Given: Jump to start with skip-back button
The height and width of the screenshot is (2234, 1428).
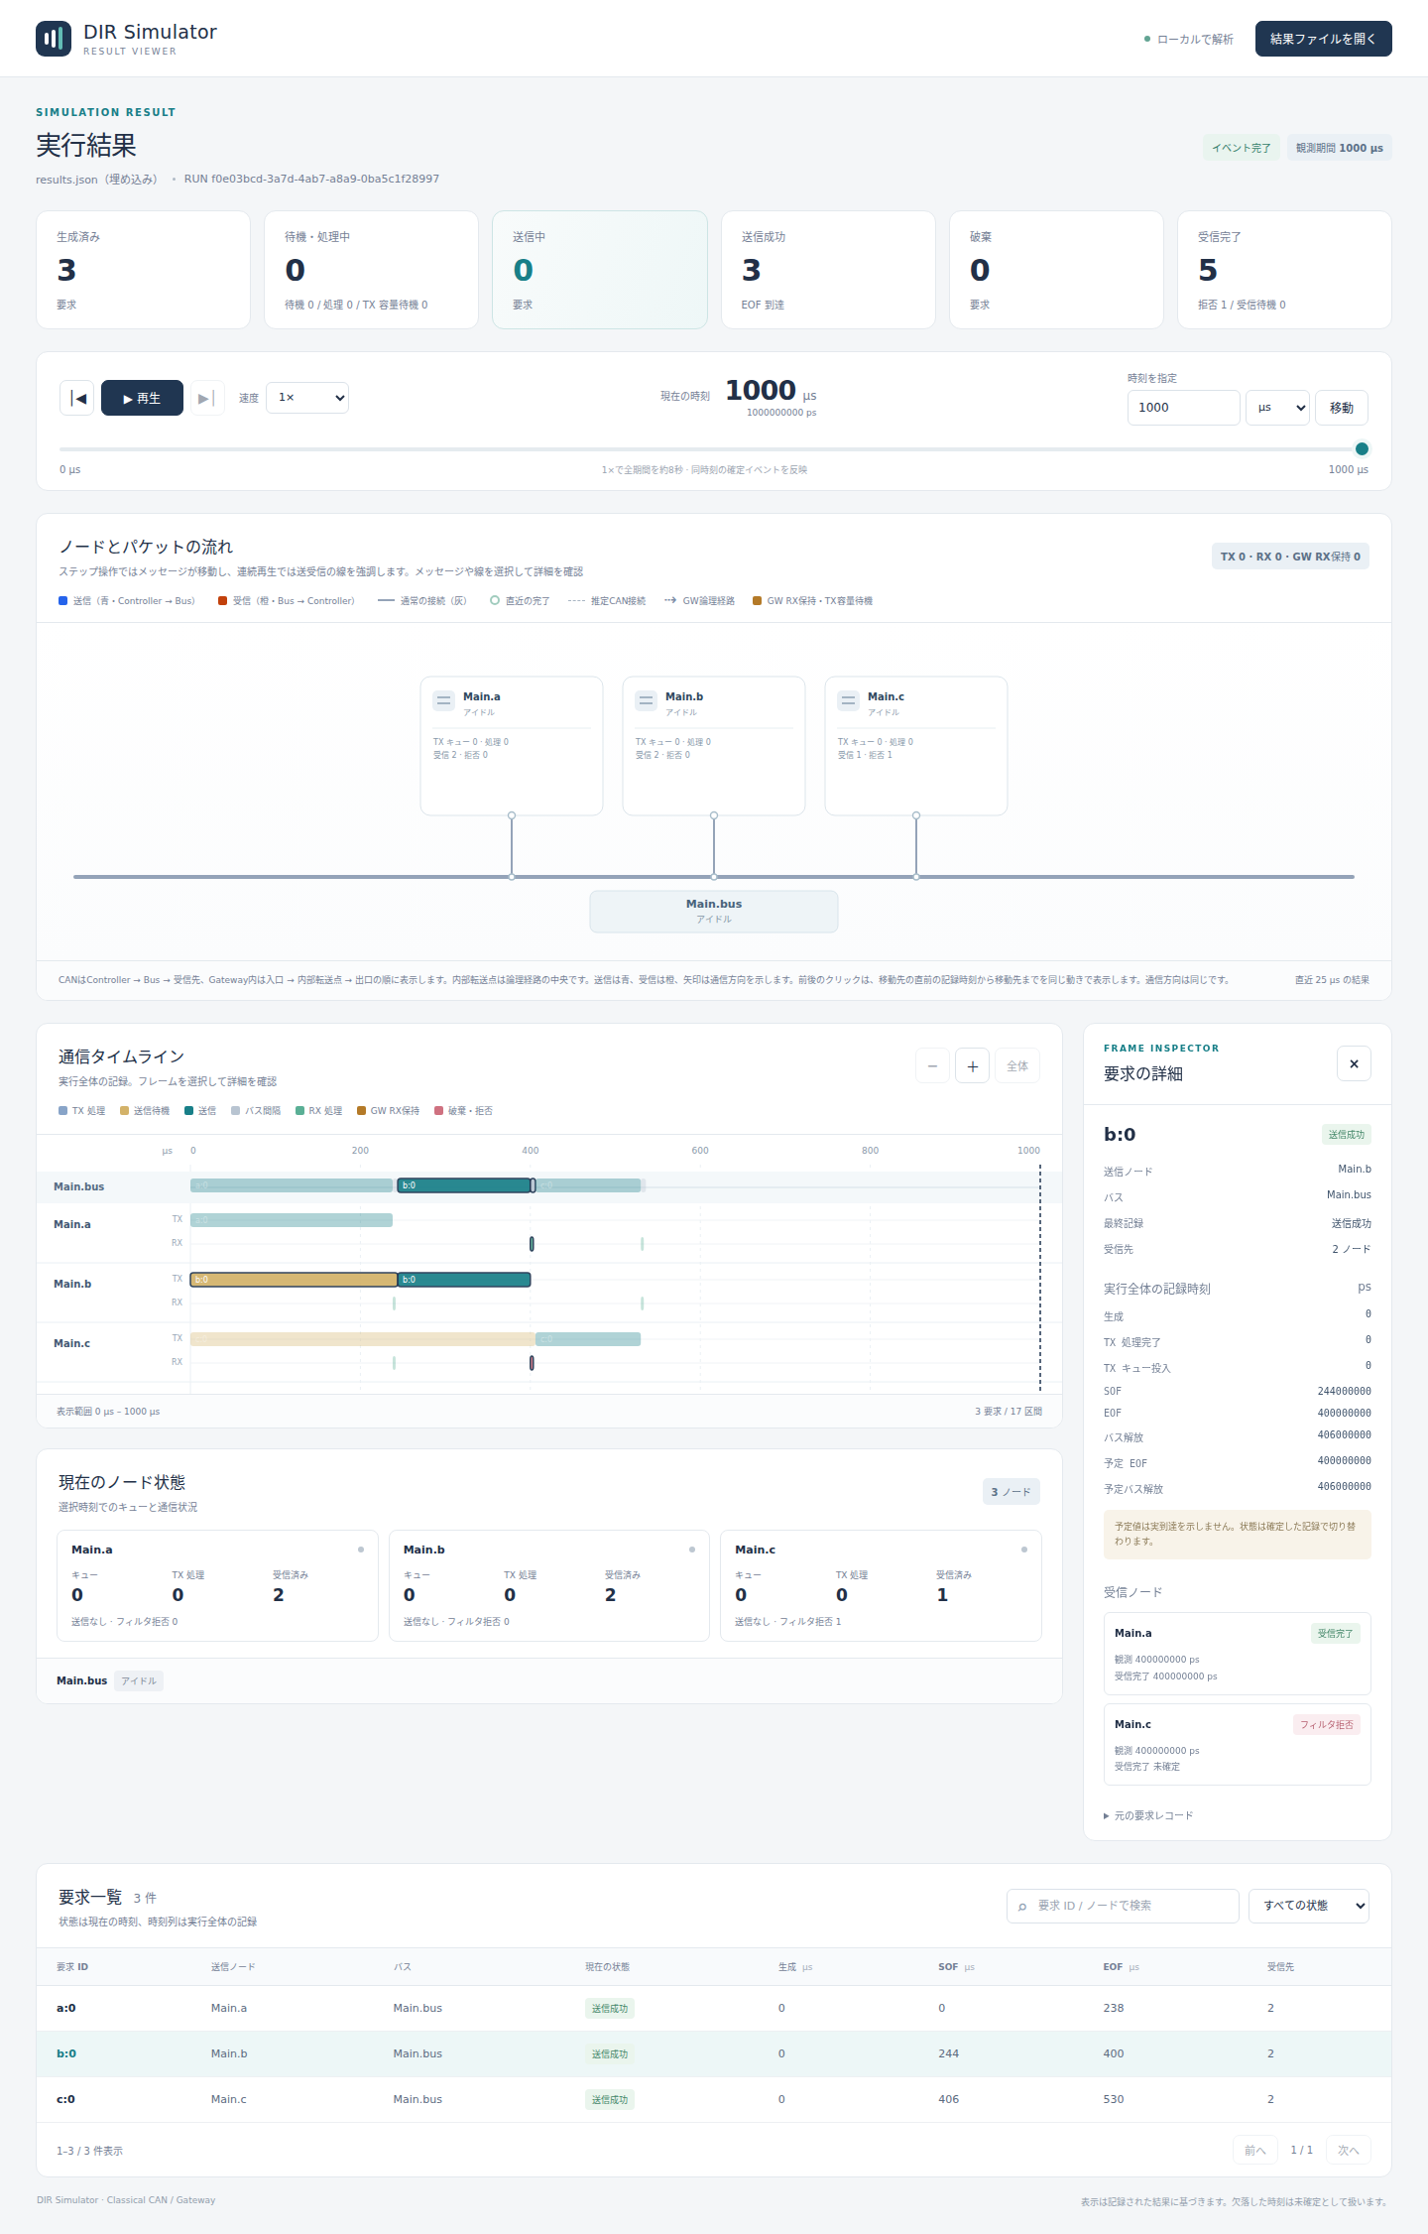Looking at the screenshot, I should click(77, 398).
